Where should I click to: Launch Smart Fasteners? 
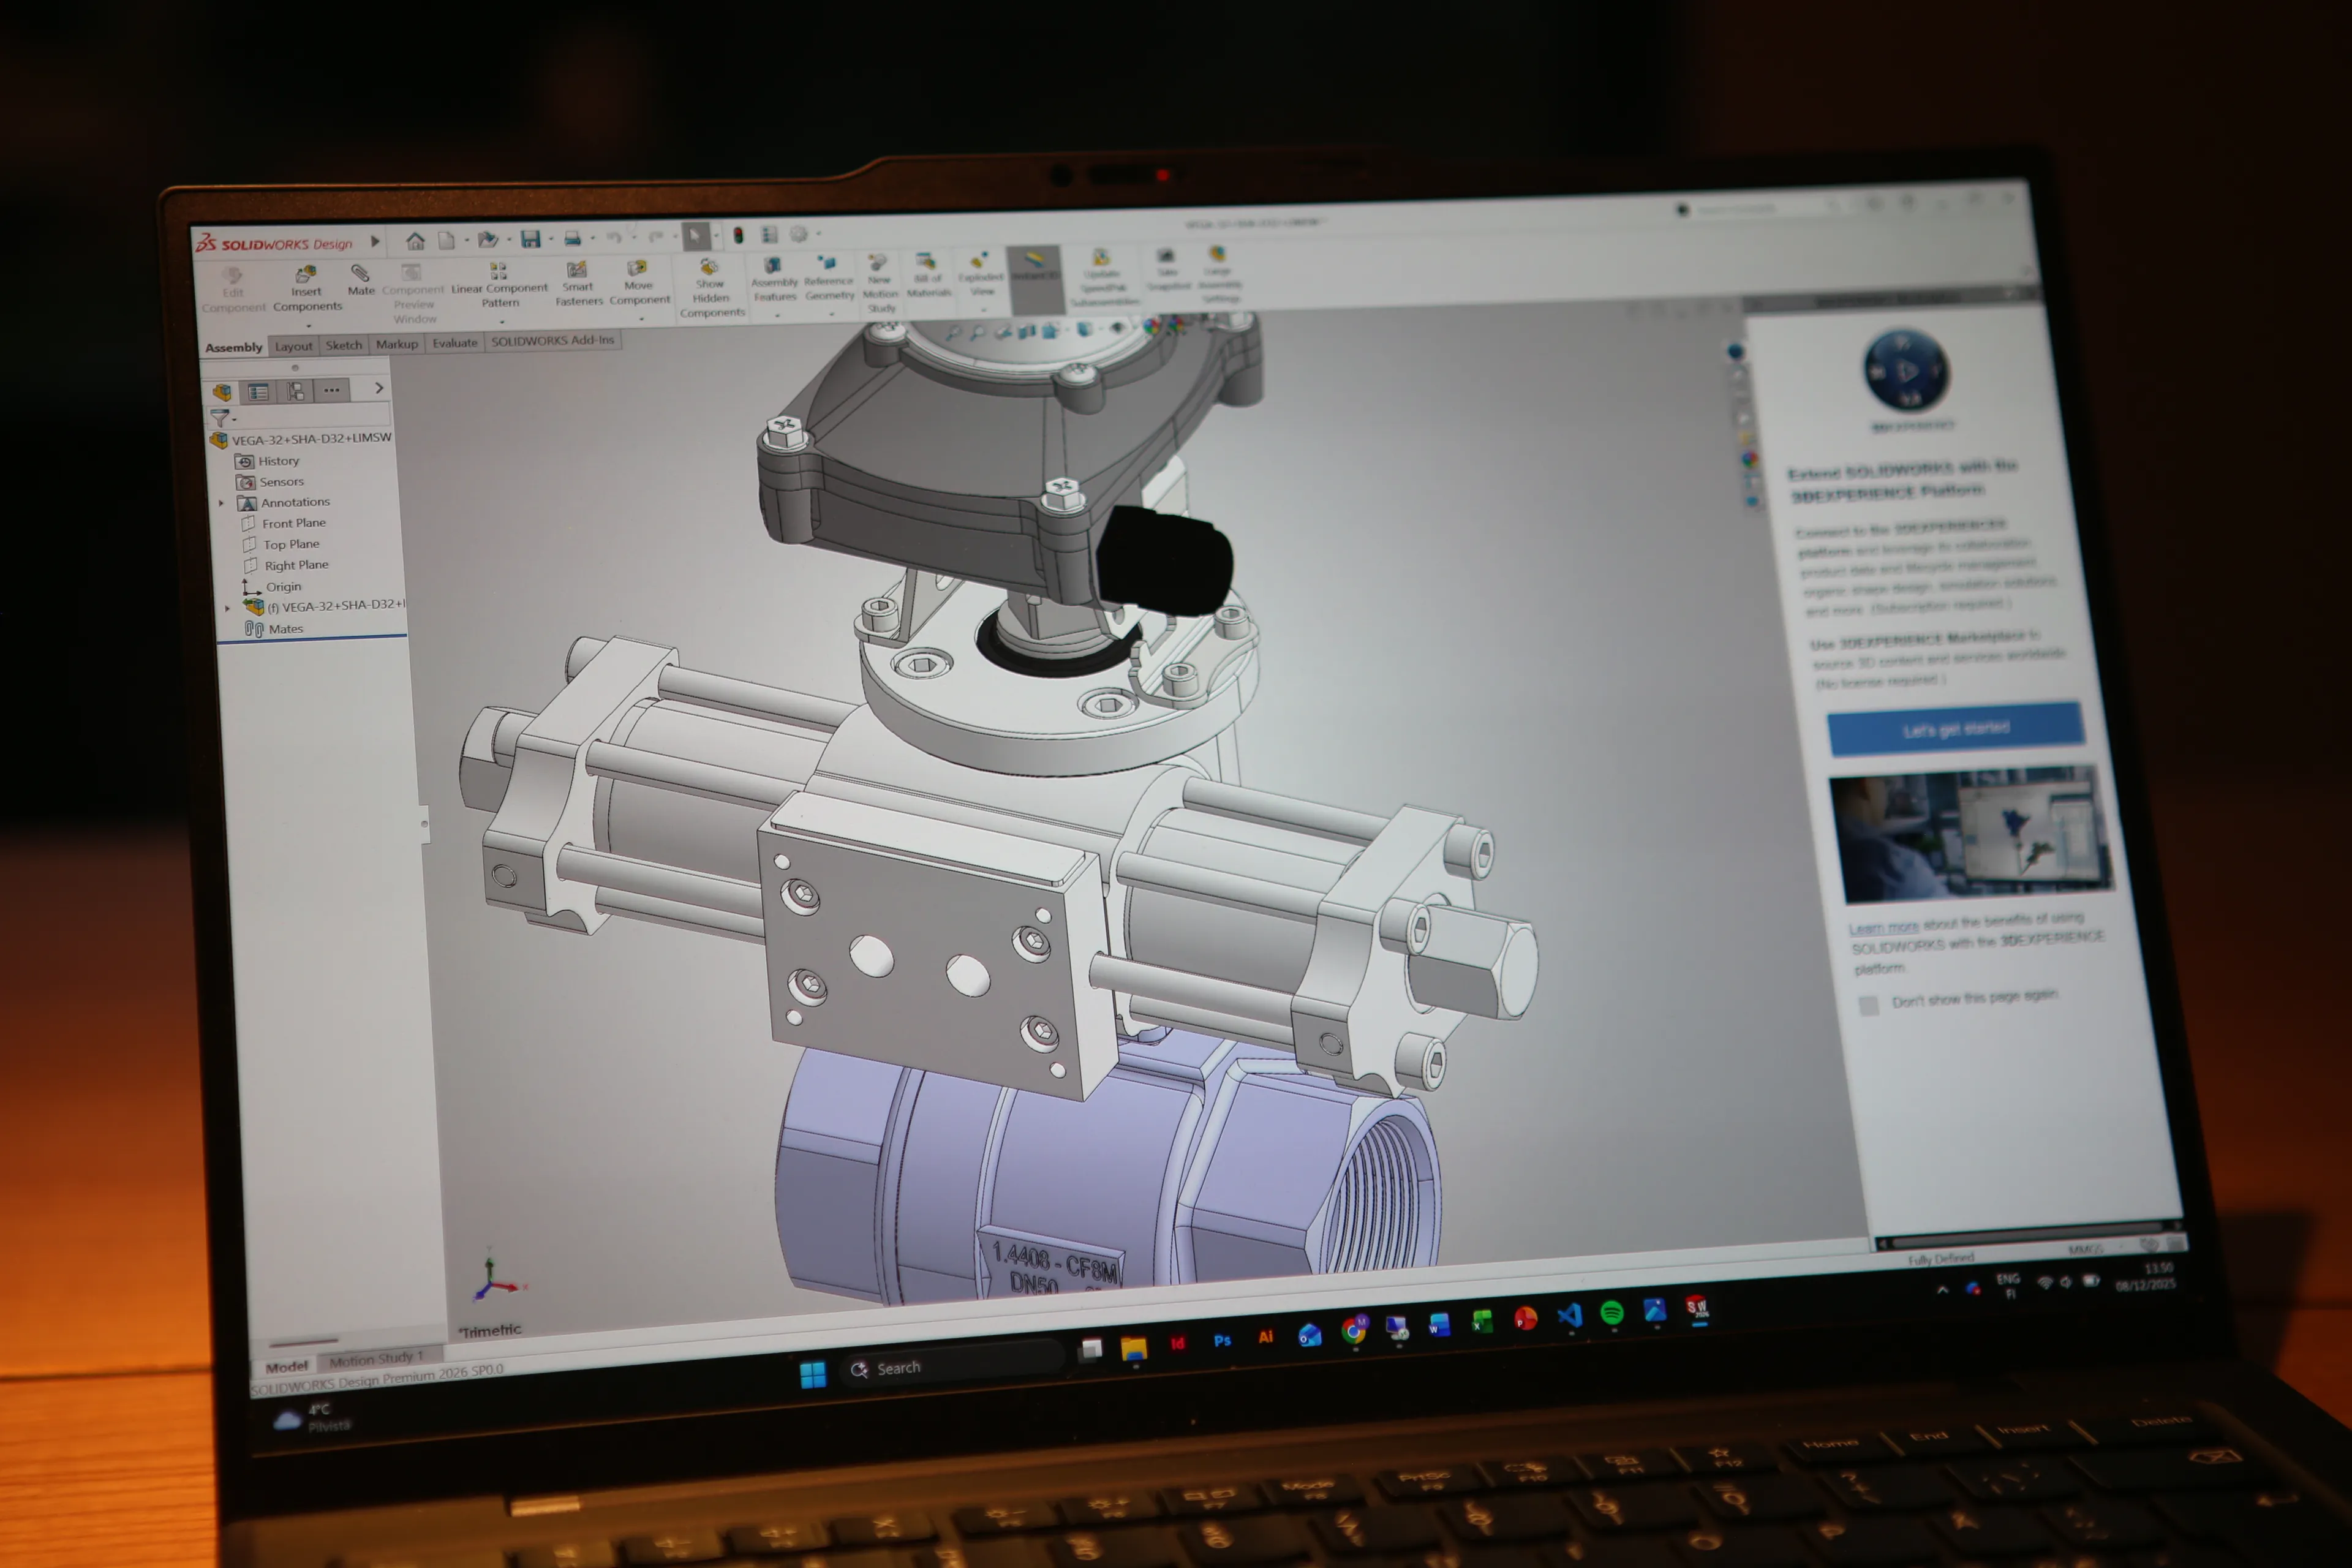tap(578, 280)
